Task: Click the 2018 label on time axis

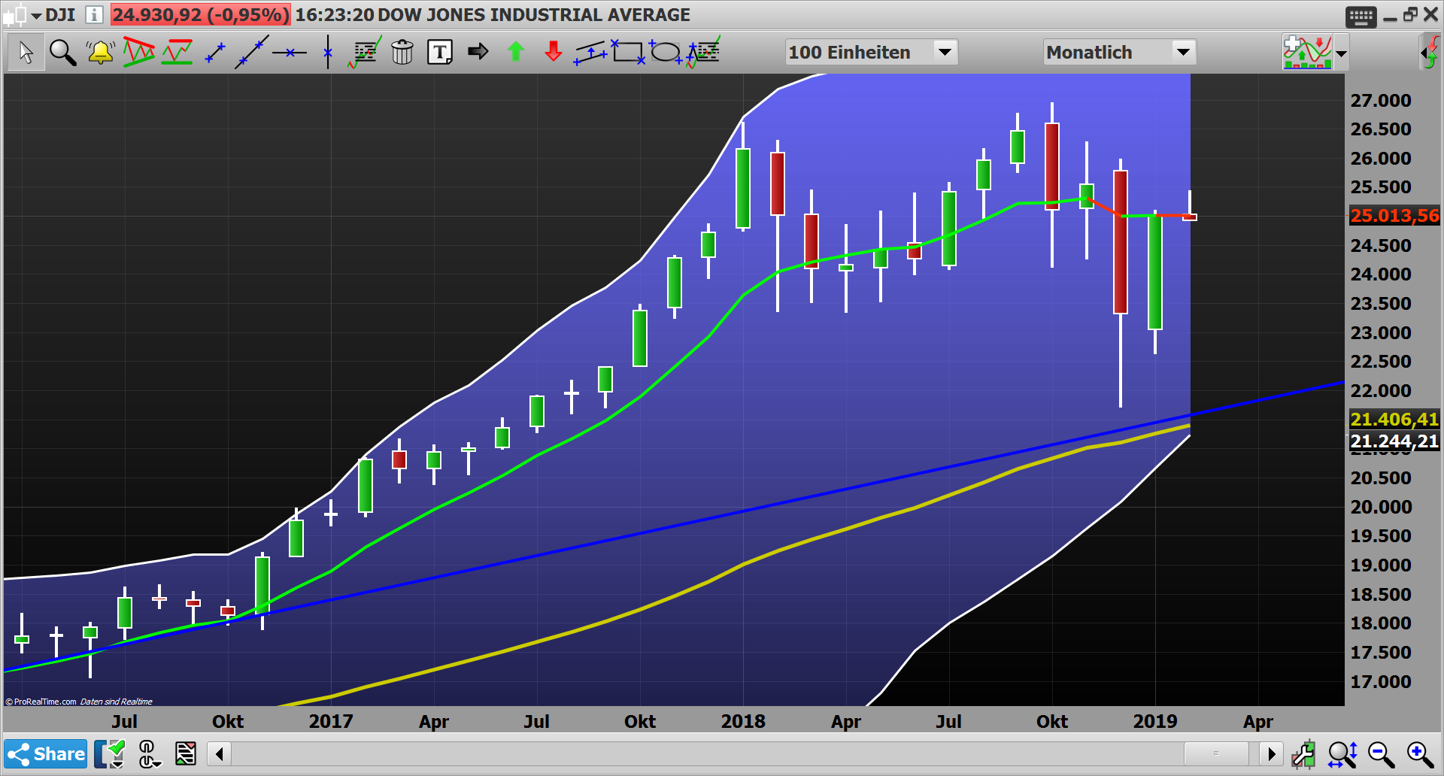Action: [743, 721]
